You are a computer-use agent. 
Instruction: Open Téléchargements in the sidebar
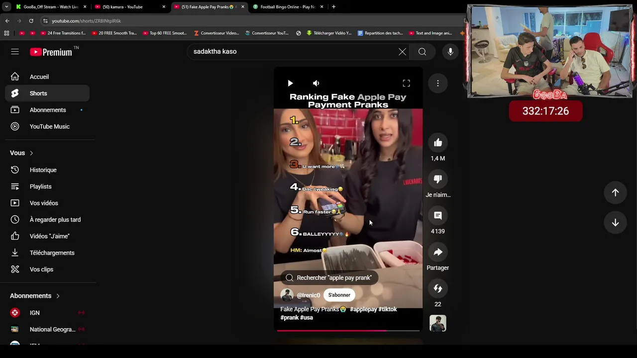47,253
